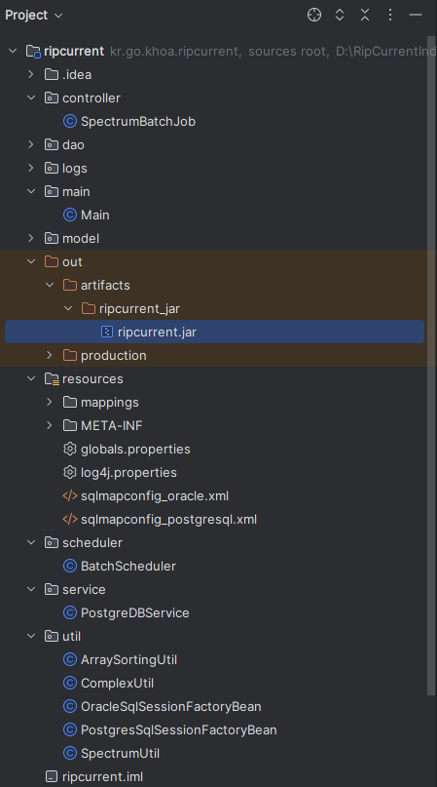Select the ComplexUtil class
The height and width of the screenshot is (787, 437).
click(x=117, y=683)
